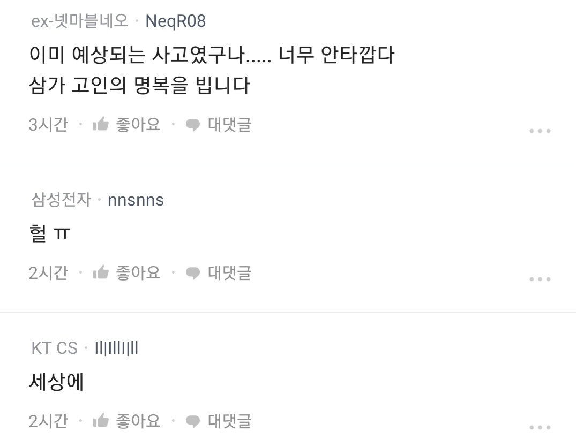
Task: Open nnsnns user profile
Action: point(136,200)
